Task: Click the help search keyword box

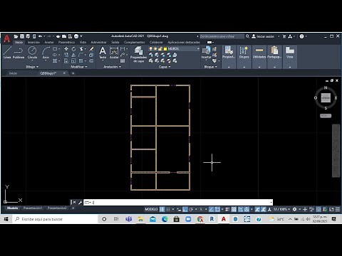Action: [x=222, y=36]
